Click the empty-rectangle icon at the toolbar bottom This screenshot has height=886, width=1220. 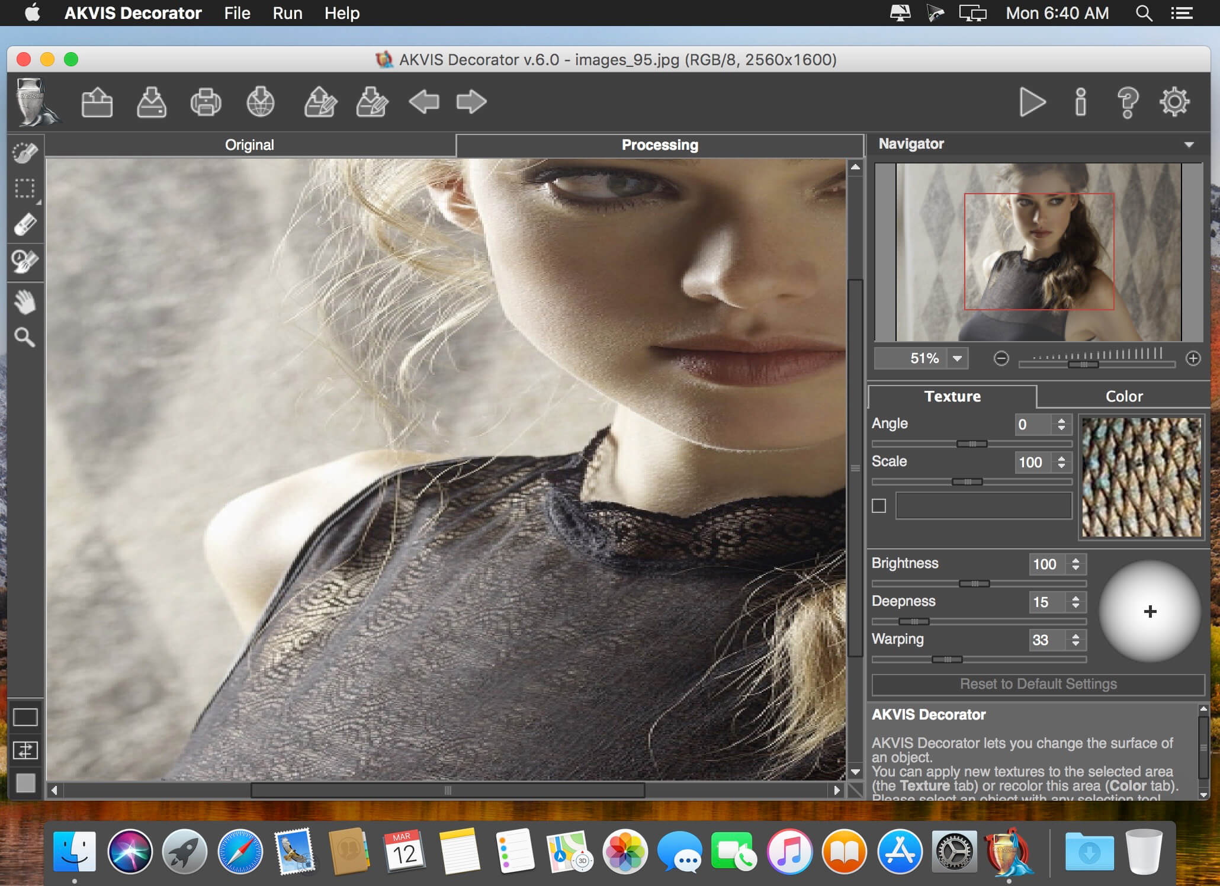point(25,717)
